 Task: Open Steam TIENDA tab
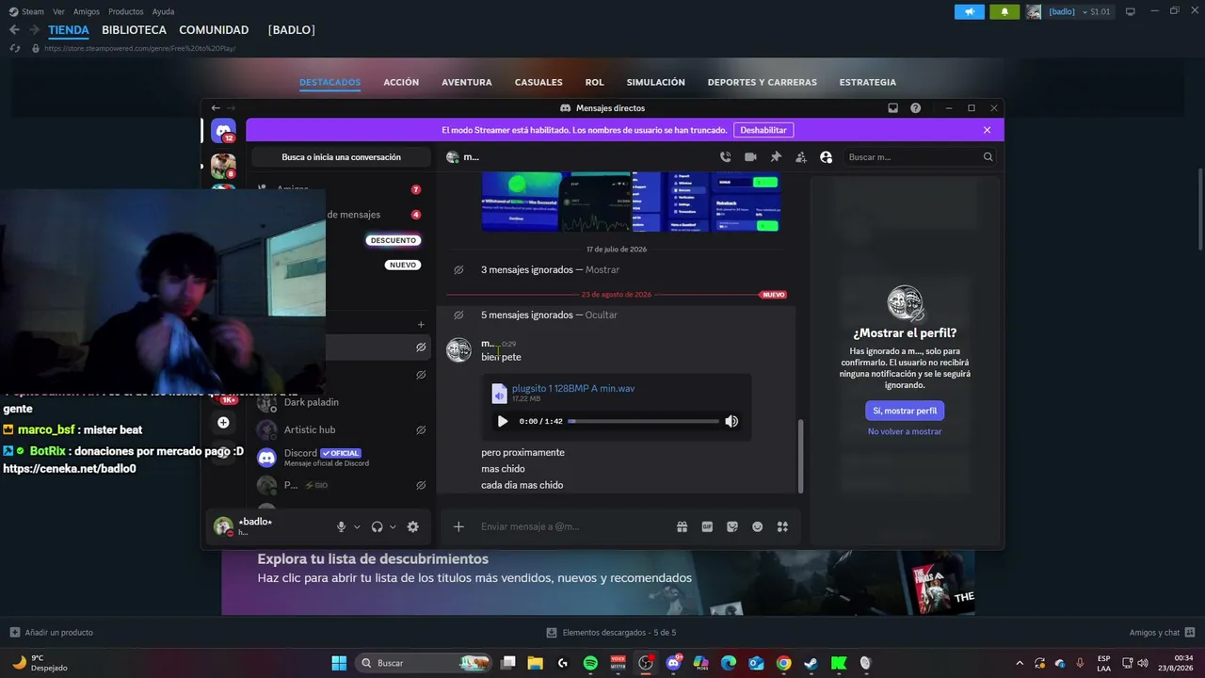click(x=69, y=30)
